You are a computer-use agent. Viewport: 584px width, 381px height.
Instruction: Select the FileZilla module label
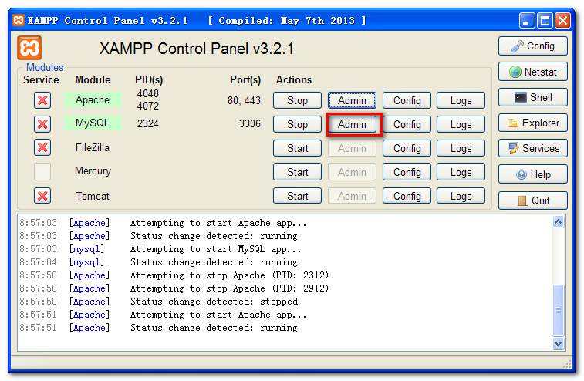[x=93, y=147]
